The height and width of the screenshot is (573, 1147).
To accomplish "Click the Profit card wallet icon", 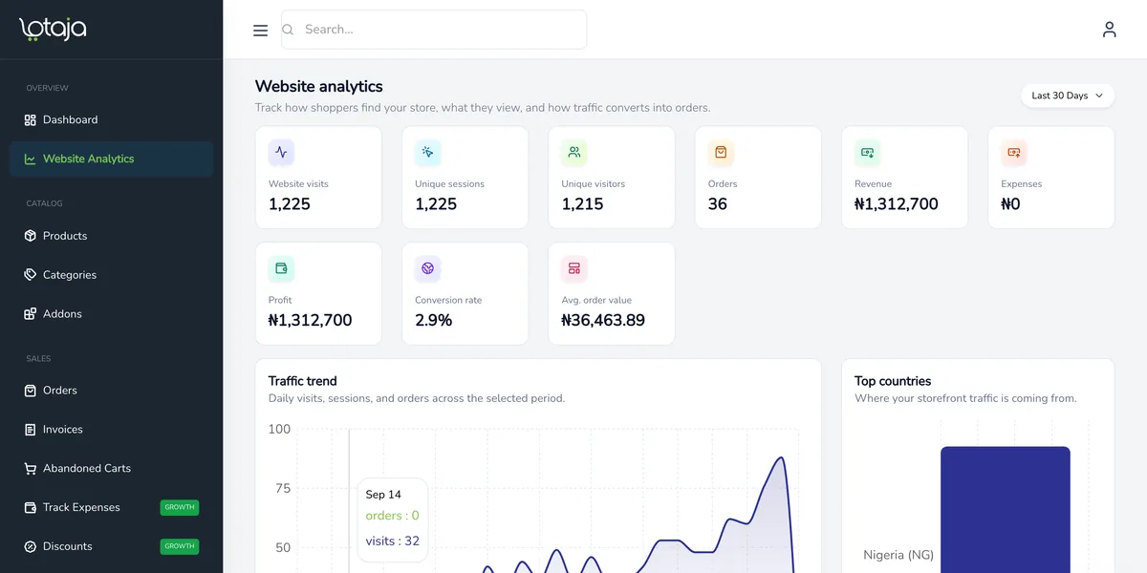I will coord(281,268).
